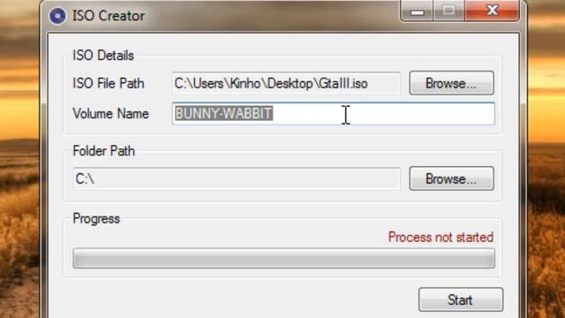This screenshot has height=318, width=565.
Task: Click the progress bar under Progress
Action: pos(284,258)
